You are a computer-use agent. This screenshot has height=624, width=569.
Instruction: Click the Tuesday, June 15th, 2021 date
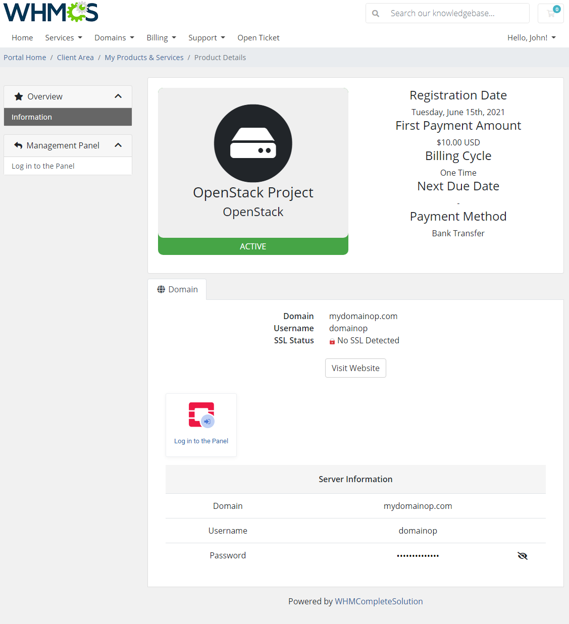point(458,112)
